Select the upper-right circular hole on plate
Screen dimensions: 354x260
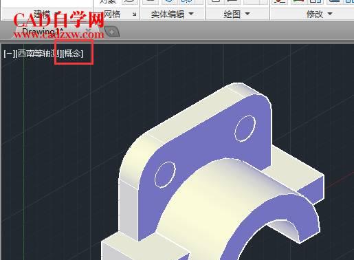point(245,129)
